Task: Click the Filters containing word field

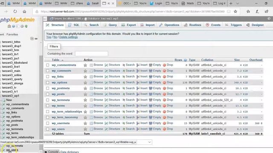Action: pos(91,54)
